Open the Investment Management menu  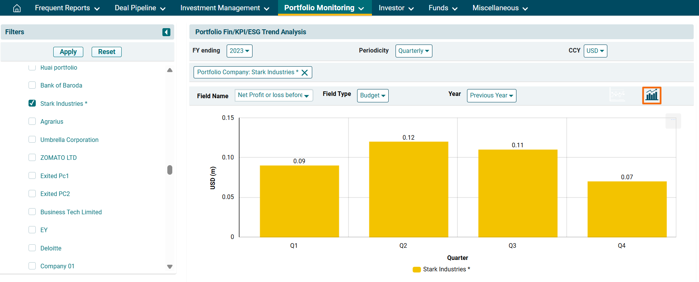224,8
